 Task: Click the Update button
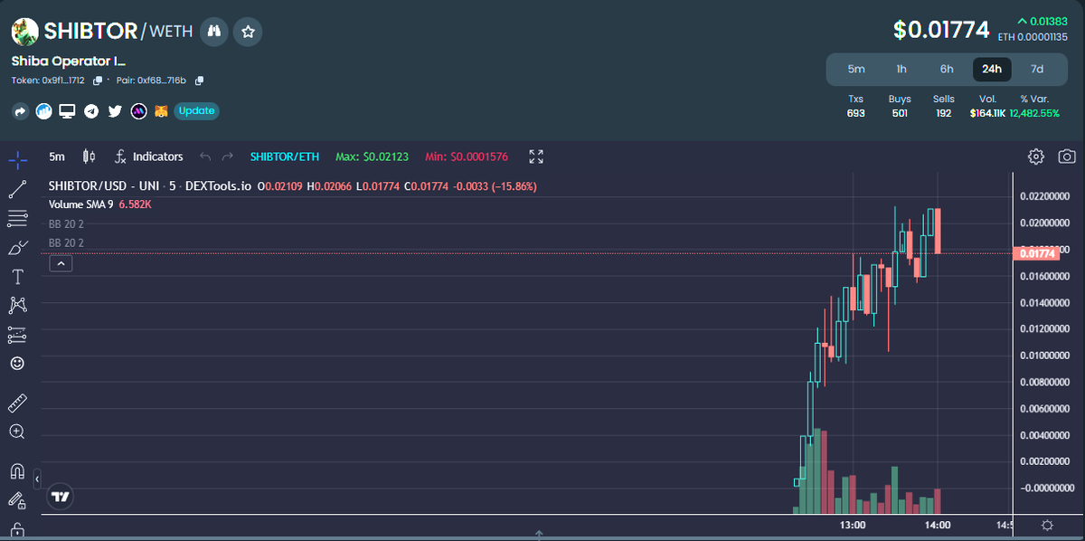(196, 111)
